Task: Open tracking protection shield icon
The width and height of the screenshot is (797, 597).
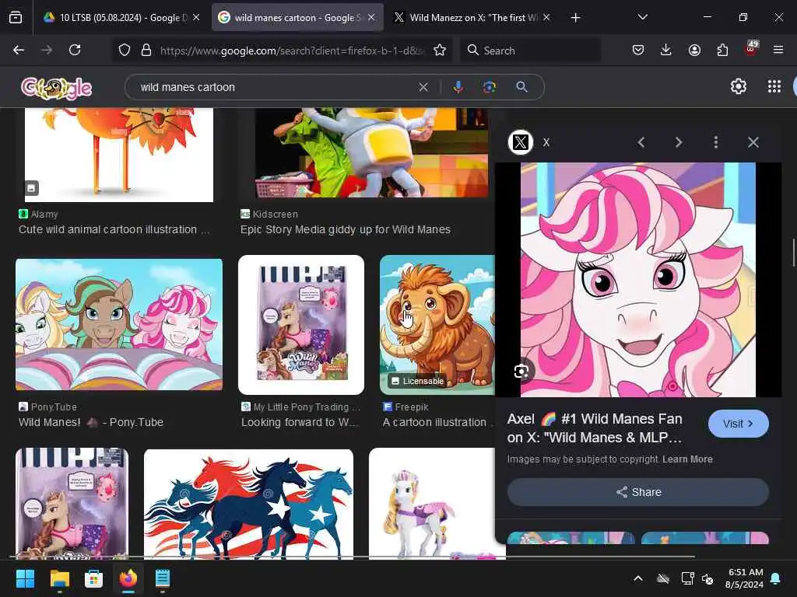Action: click(x=125, y=50)
